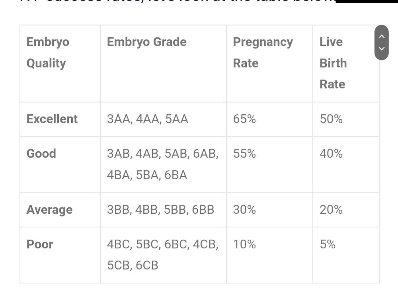Click the Live Birth Rate column header

tap(333, 63)
